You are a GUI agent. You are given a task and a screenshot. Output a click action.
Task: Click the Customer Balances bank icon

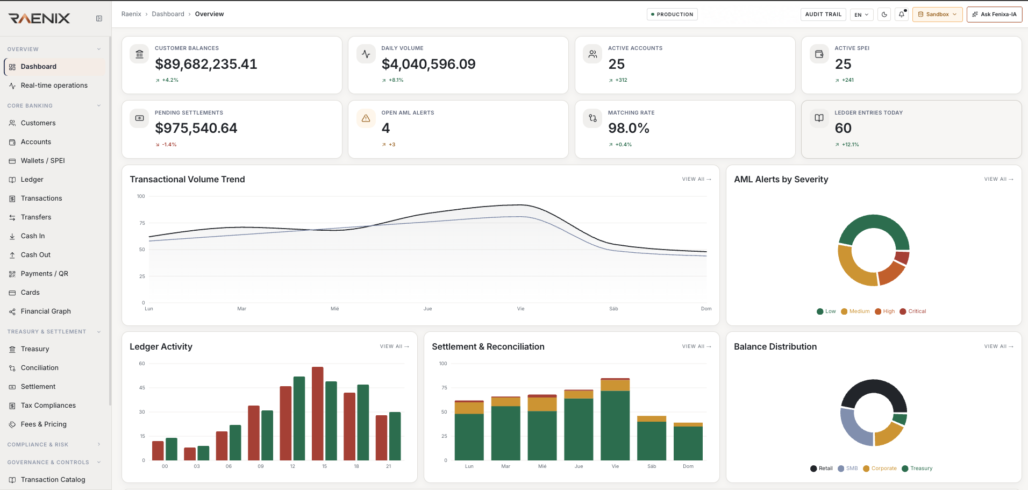click(x=140, y=54)
